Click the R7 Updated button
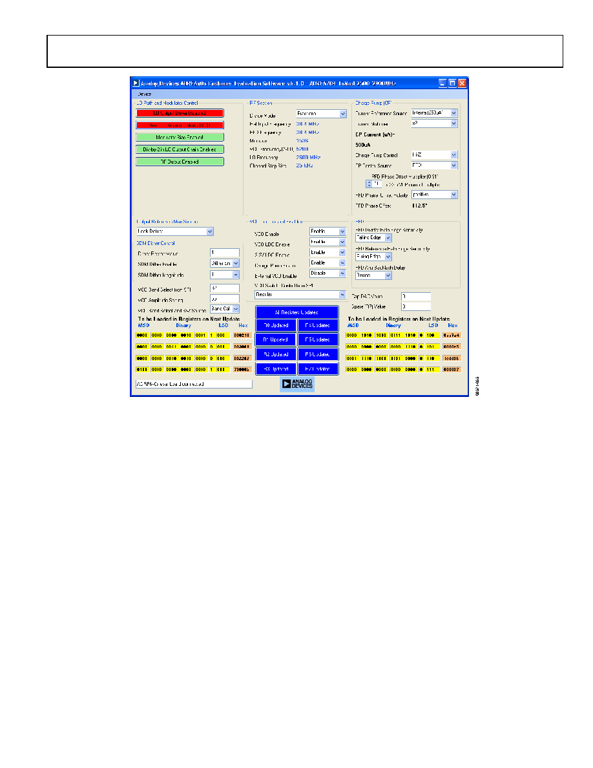Viewport: 593px width, 768px height. (x=318, y=369)
